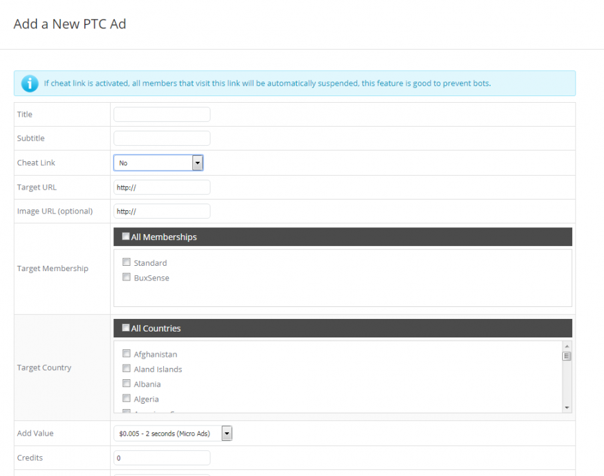Check the Afghanistan country checkbox
Image resolution: width=604 pixels, height=476 pixels.
click(x=126, y=353)
